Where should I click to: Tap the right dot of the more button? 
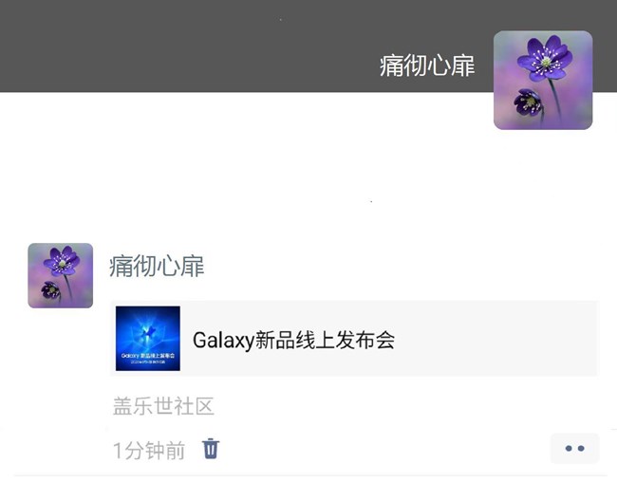point(581,448)
